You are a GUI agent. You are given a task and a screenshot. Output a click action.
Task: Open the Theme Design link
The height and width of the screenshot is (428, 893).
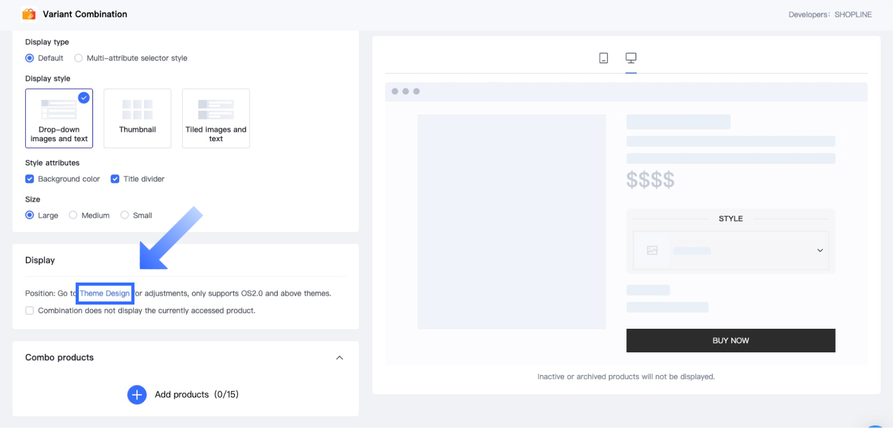(x=105, y=294)
